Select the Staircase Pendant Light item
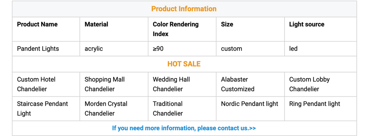The image size is (368, 136). tap(42, 108)
